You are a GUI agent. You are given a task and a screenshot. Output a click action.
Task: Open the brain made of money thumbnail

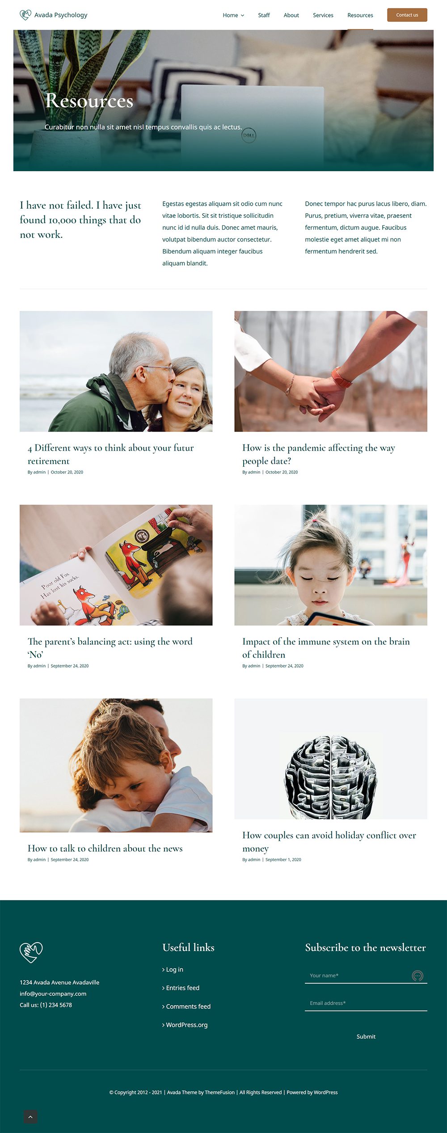(x=331, y=759)
